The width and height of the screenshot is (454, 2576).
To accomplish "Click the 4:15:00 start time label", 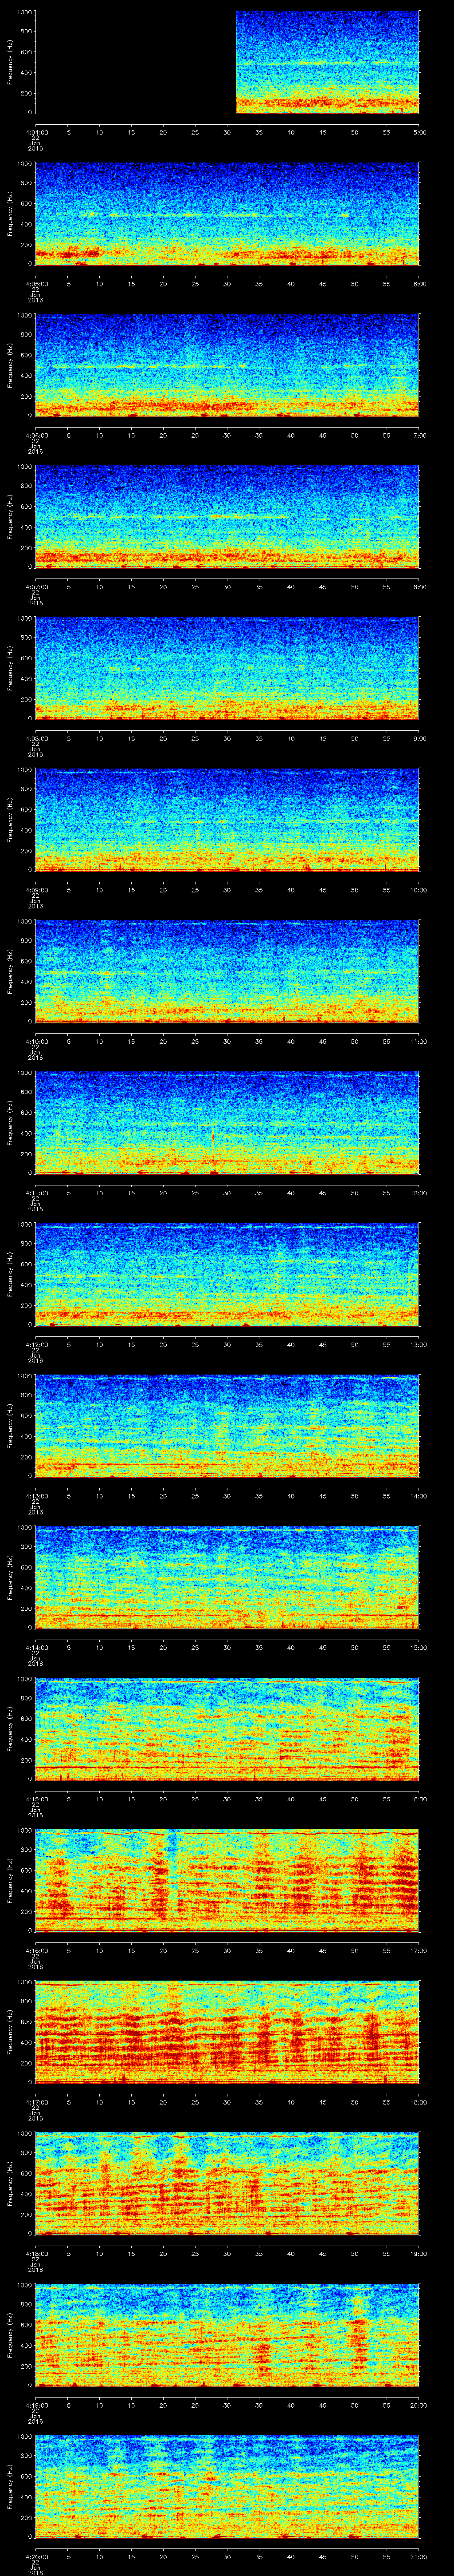I will (36, 1799).
